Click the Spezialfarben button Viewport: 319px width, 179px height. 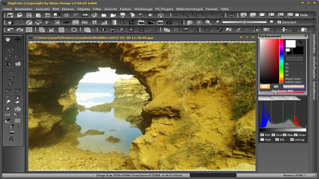(x=293, y=87)
